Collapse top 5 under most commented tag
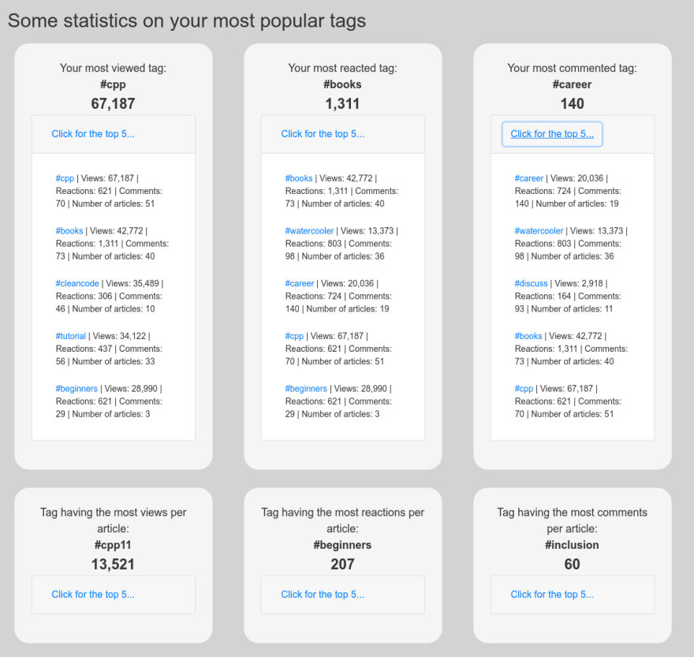694x657 pixels. (x=552, y=134)
